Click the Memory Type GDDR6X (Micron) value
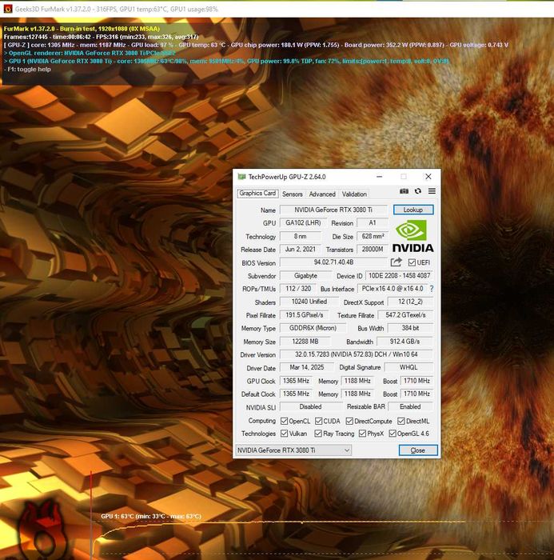 (313, 328)
